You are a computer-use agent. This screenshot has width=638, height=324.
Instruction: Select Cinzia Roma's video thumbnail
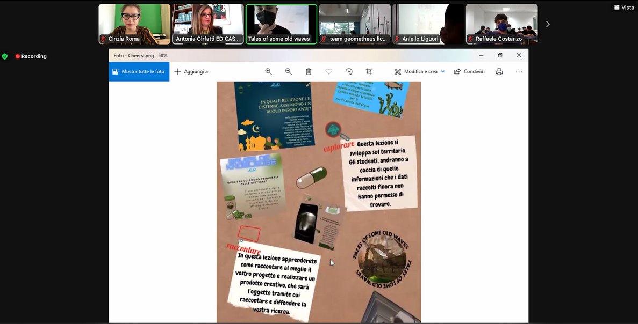pos(134,24)
